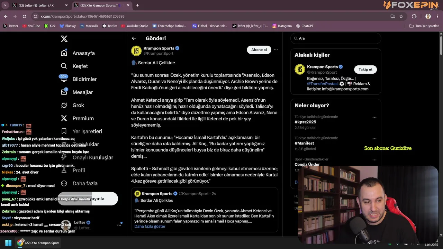Open Premium X icon
This screenshot has width=443, height=249.
[x=64, y=118]
